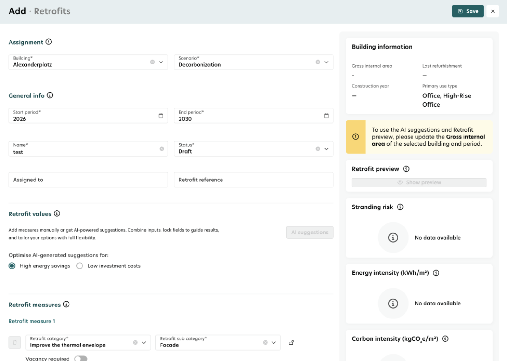Image resolution: width=507 pixels, height=361 pixels.
Task: Delete Retrofit measure 1 with trash icon
Action: coord(15,343)
